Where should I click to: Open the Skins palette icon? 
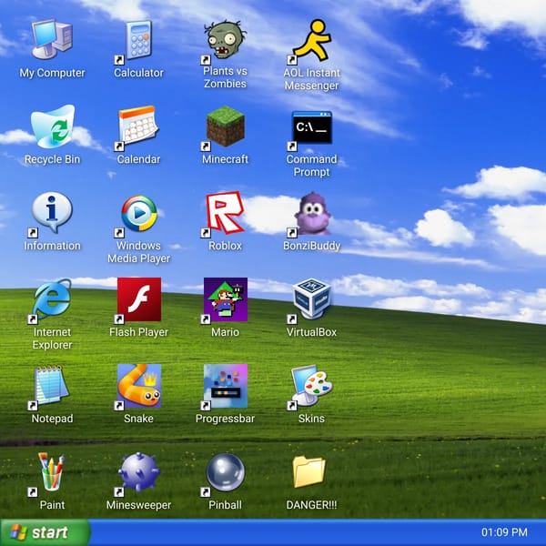312,385
